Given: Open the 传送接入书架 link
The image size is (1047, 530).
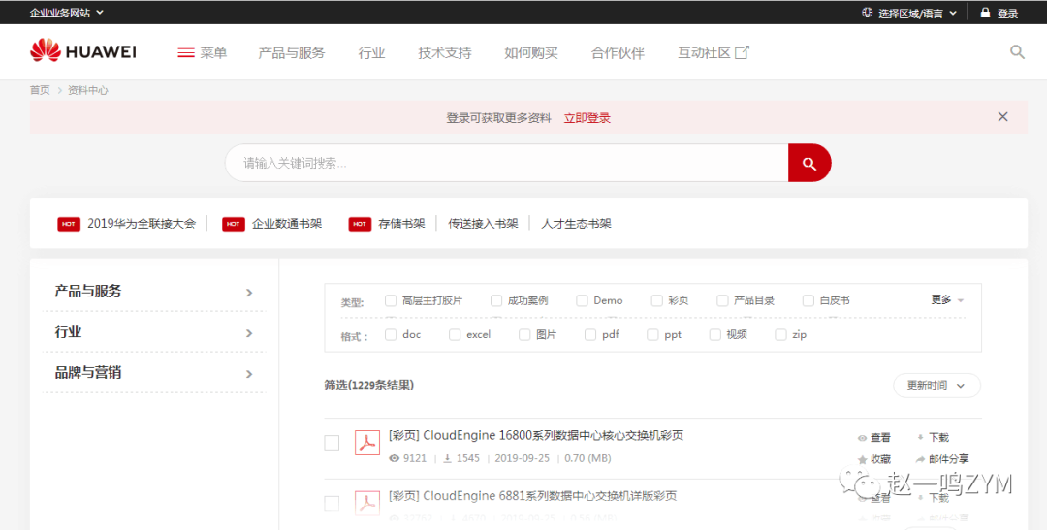Looking at the screenshot, I should click(483, 224).
